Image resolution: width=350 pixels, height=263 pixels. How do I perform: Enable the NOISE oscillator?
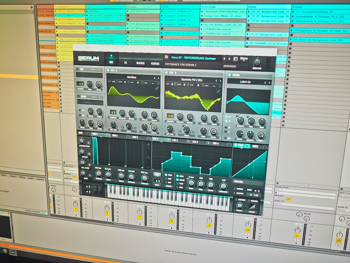coord(78,96)
